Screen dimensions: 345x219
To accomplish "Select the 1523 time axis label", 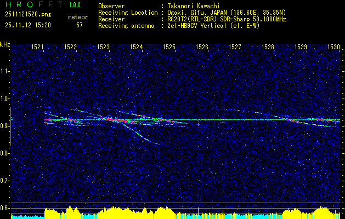I will 104,48.
